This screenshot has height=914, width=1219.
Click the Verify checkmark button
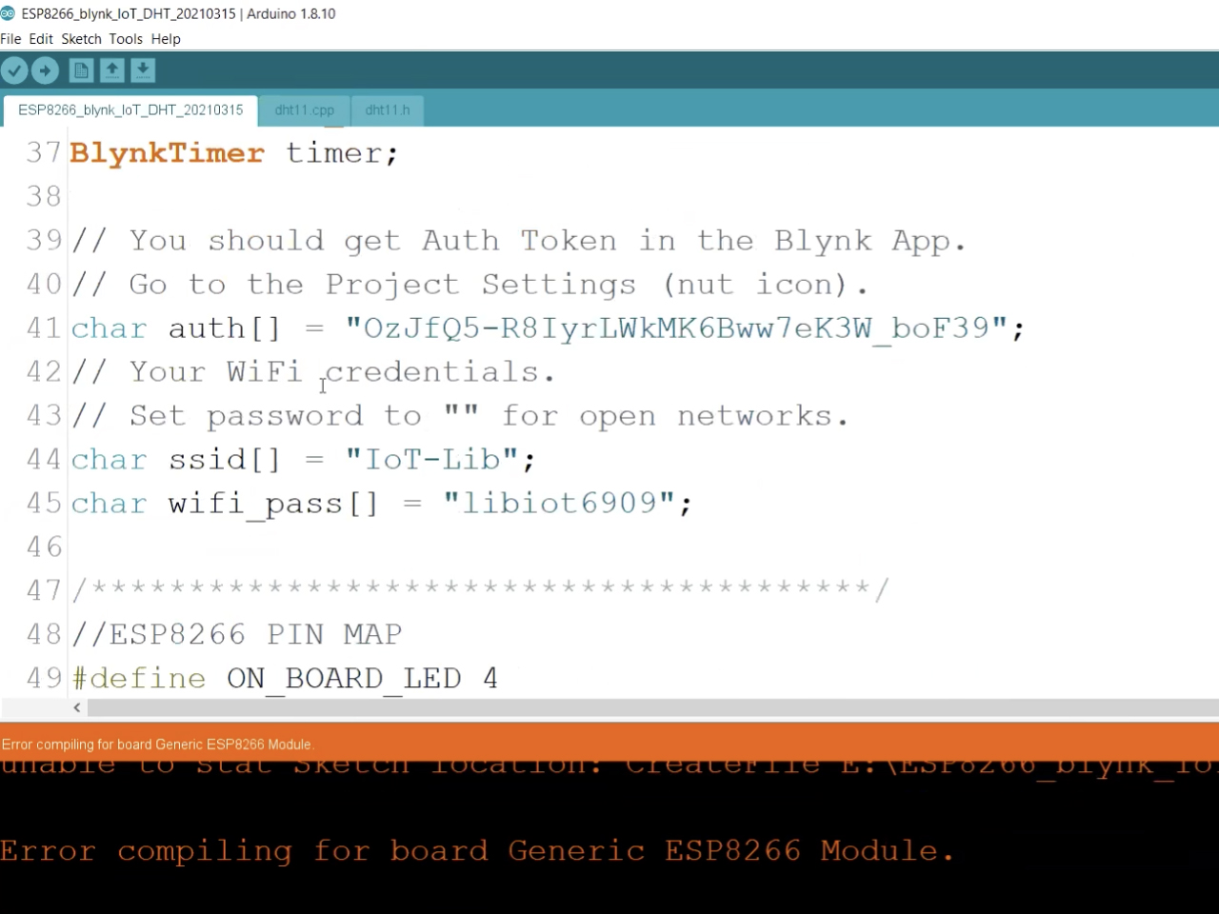click(x=14, y=70)
